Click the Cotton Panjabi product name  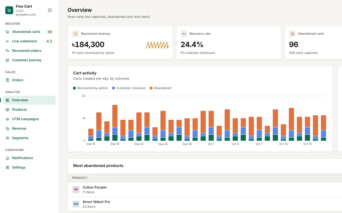pyautogui.click(x=95, y=187)
